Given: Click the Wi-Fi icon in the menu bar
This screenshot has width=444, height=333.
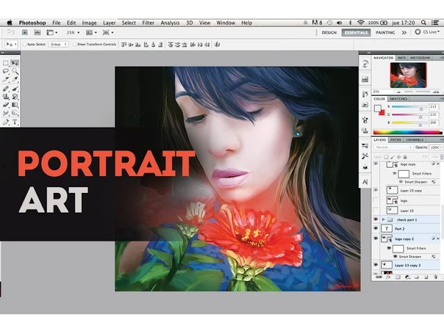Looking at the screenshot, I should pyautogui.click(x=361, y=23).
